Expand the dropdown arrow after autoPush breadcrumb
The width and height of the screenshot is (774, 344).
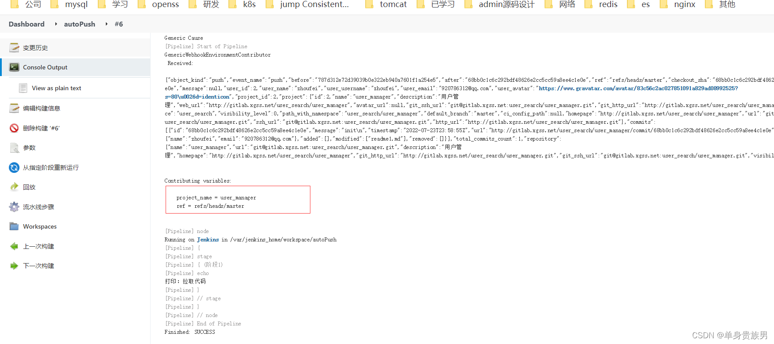pyautogui.click(x=106, y=24)
